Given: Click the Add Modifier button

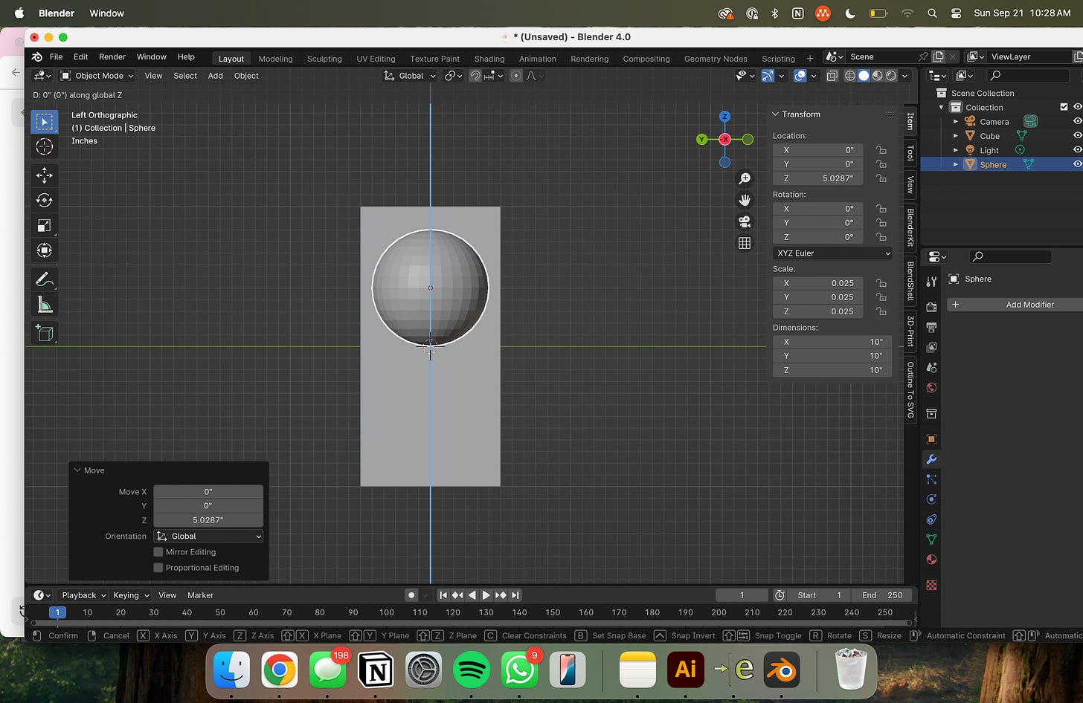Looking at the screenshot, I should click(x=1029, y=305).
